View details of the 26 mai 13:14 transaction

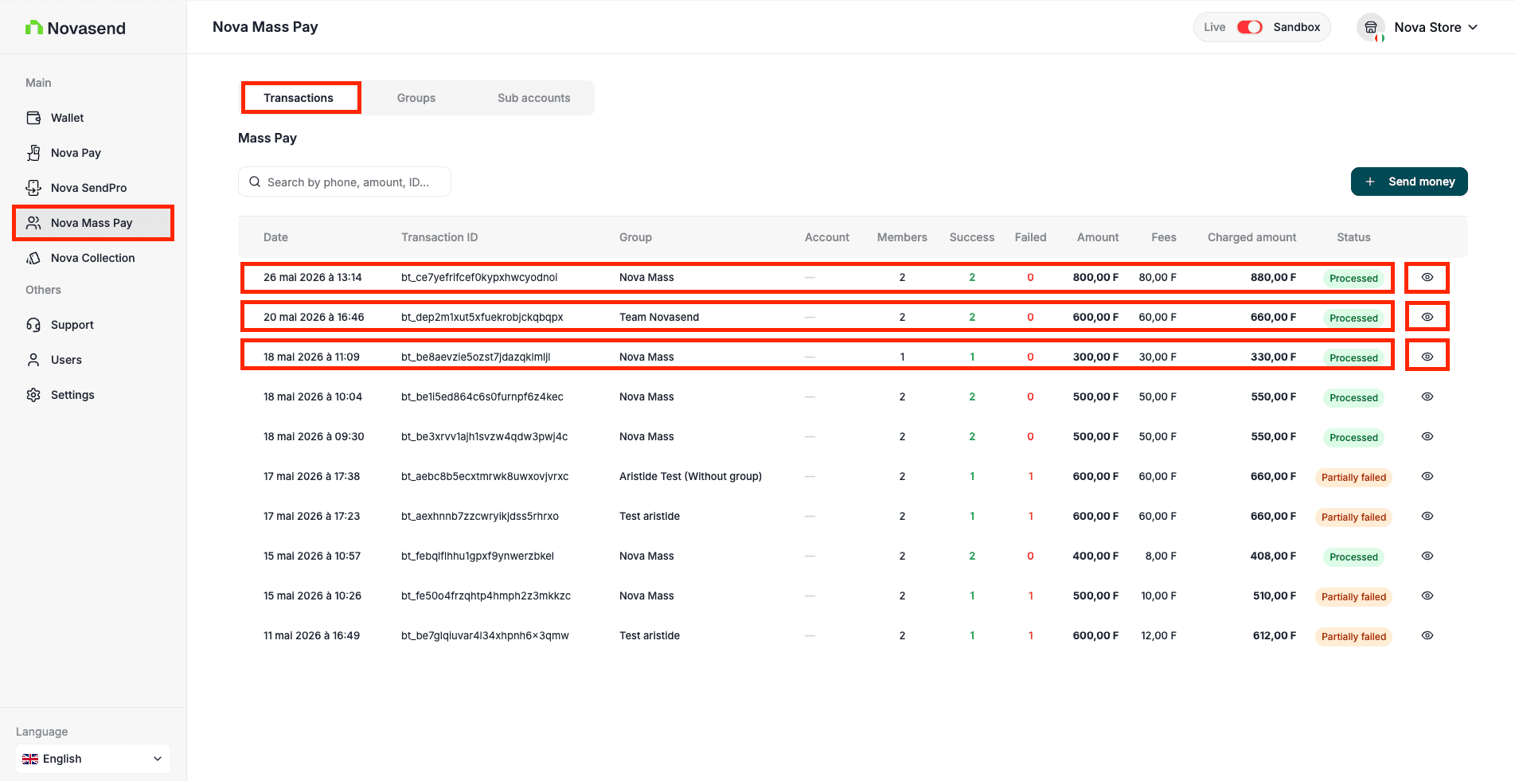1427,277
